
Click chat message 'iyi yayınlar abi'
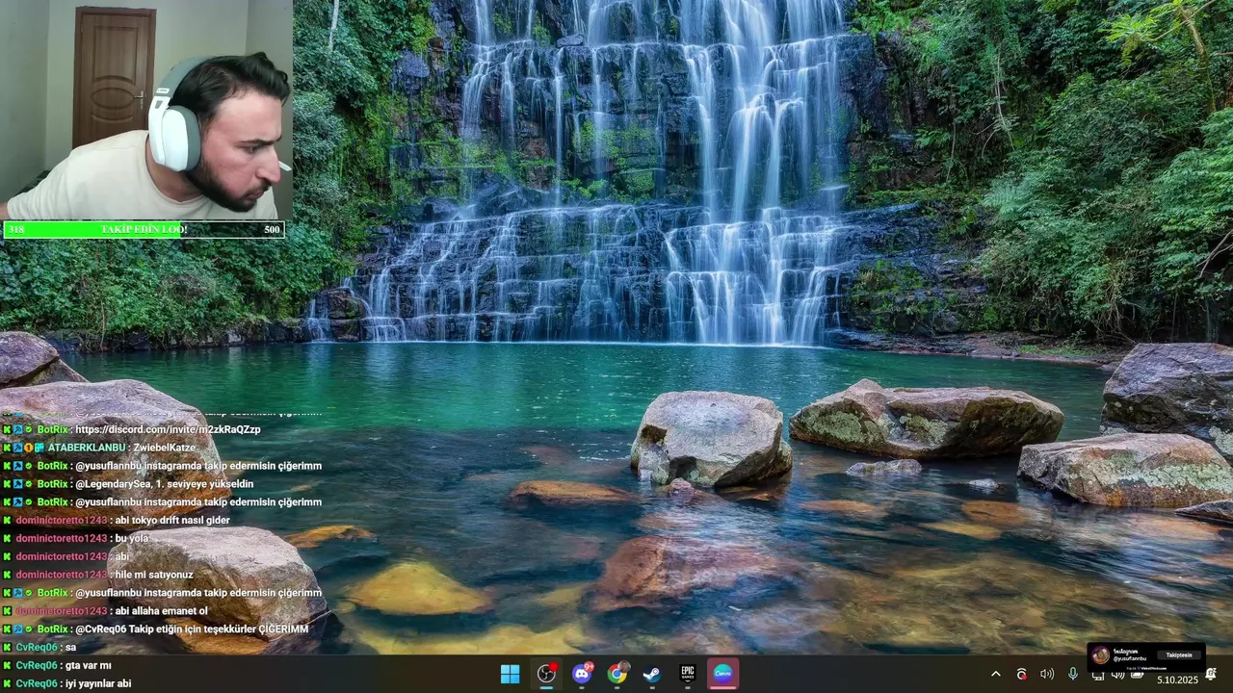click(97, 683)
